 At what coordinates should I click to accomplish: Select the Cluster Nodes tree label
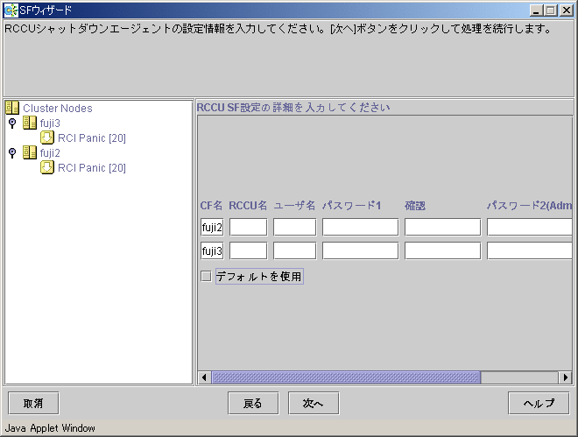(x=58, y=108)
